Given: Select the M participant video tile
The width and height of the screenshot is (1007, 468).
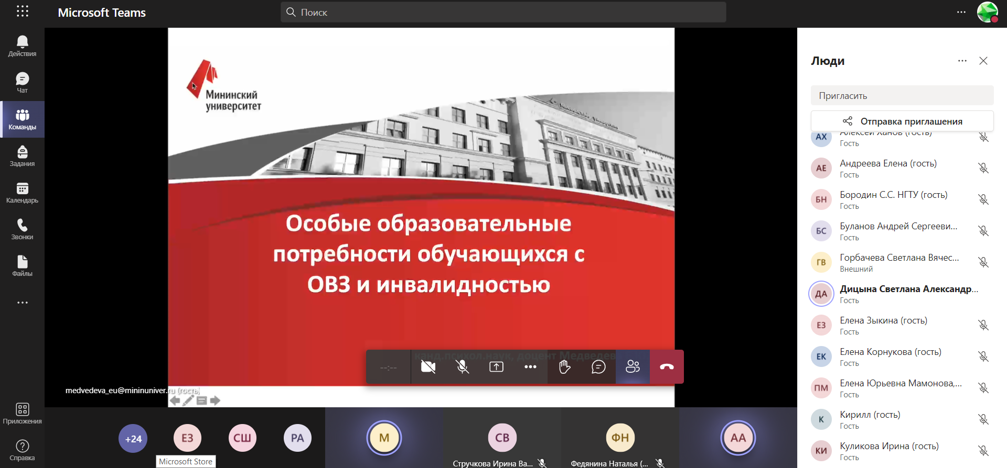Looking at the screenshot, I should coord(384,438).
